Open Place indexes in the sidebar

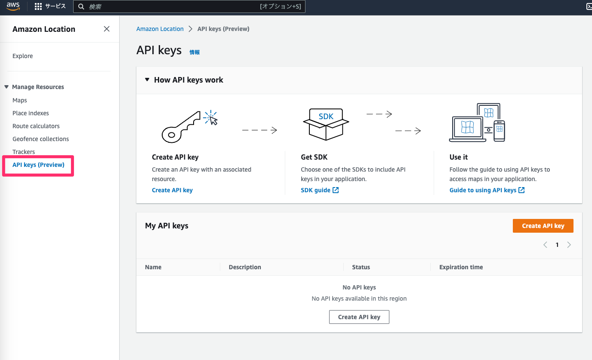[31, 113]
